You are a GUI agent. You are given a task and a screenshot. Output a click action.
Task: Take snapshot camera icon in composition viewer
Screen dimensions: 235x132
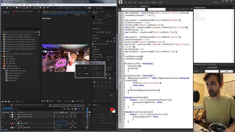tap(73, 101)
